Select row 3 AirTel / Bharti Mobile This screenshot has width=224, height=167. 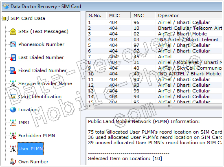pos(154,34)
